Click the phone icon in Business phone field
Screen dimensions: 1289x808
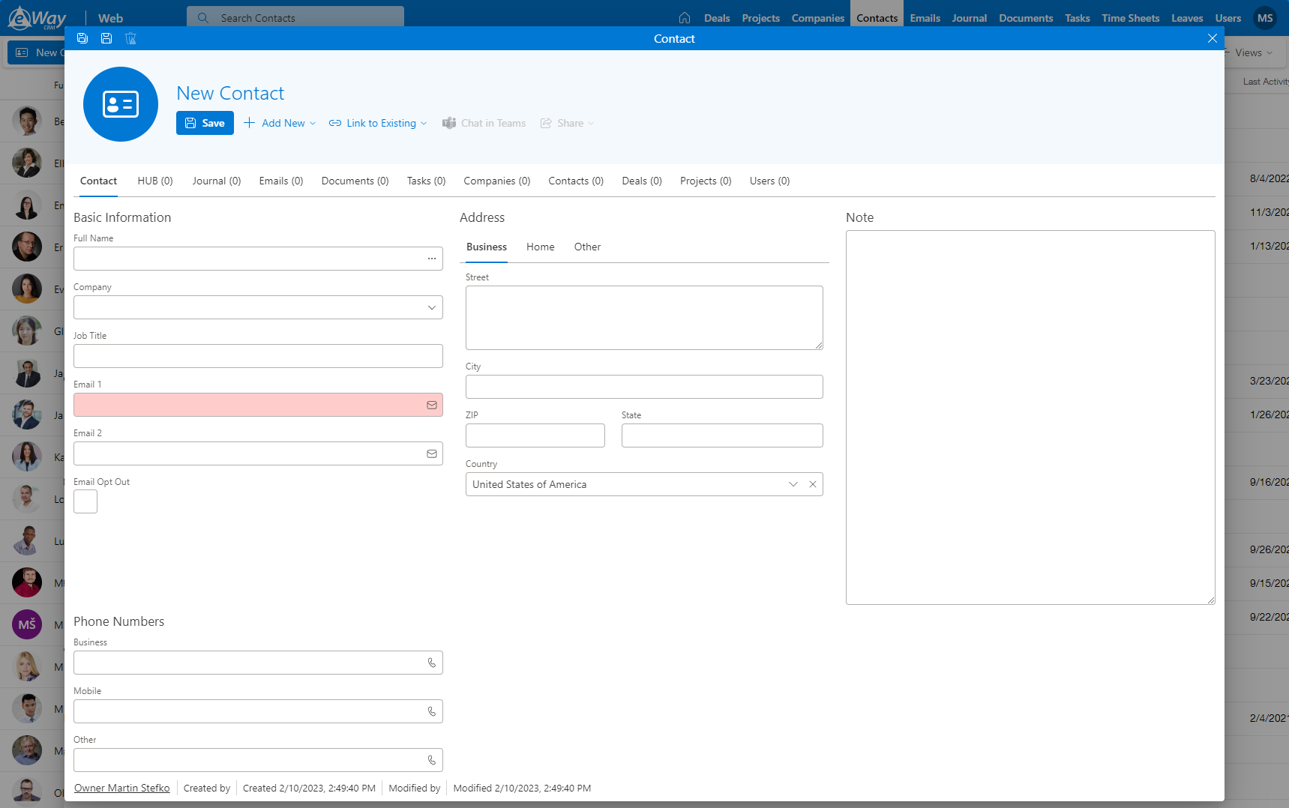[x=432, y=663]
